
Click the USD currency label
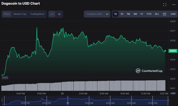tap(173, 93)
